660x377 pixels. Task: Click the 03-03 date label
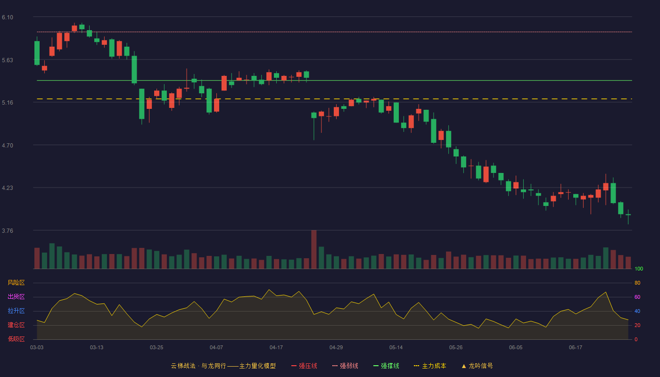coord(37,347)
